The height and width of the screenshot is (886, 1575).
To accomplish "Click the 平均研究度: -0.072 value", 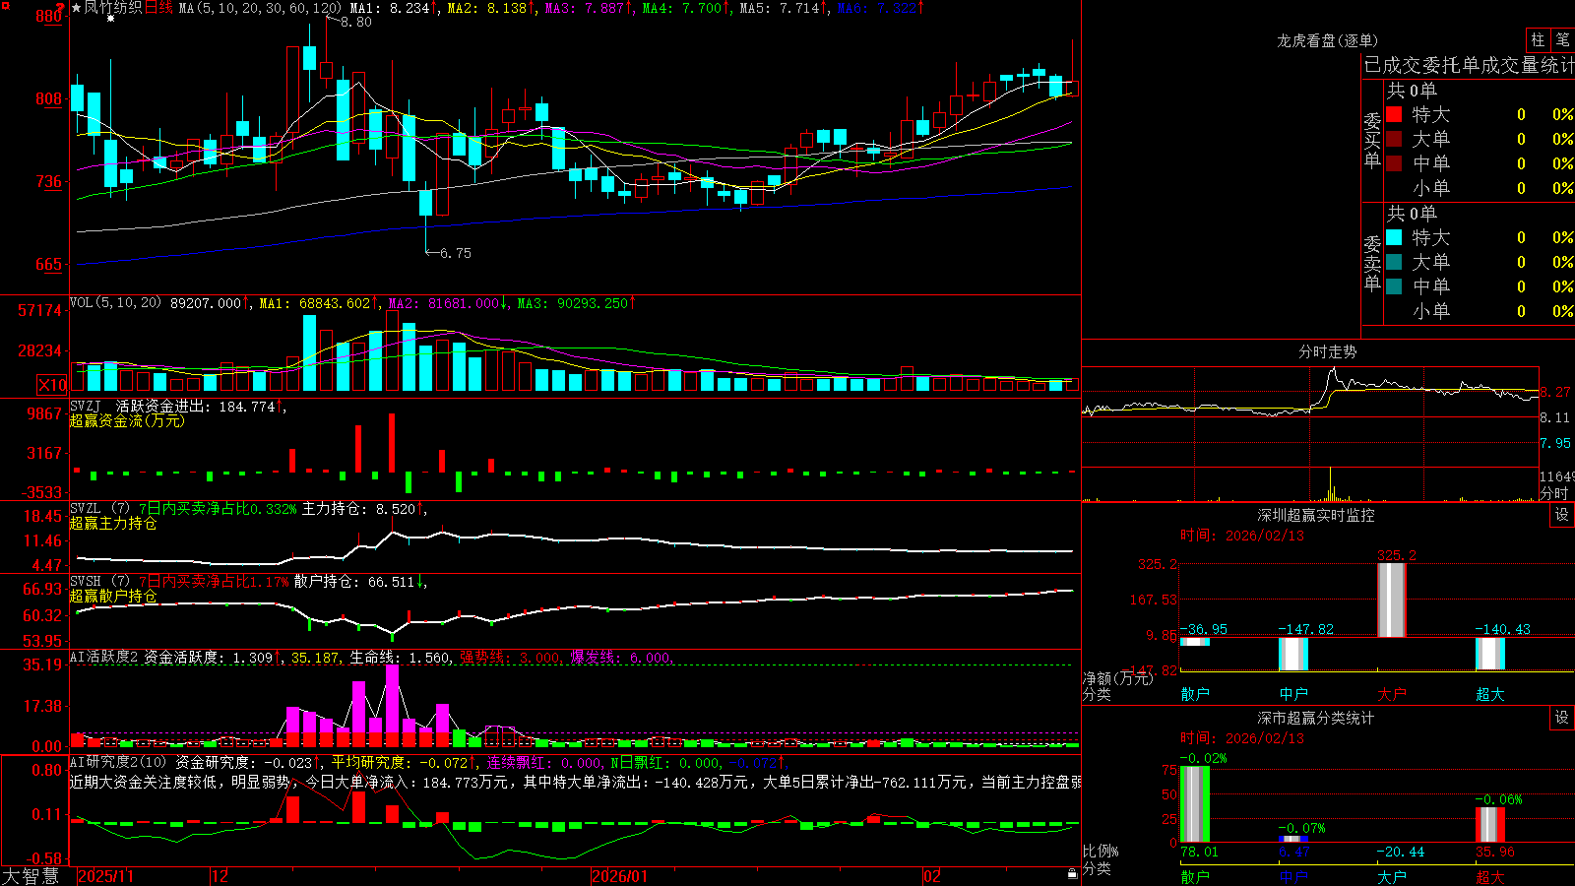I will tap(405, 762).
